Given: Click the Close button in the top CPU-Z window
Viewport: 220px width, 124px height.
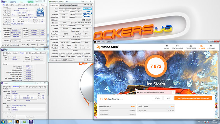Looking at the screenshot, I should pos(42,45).
